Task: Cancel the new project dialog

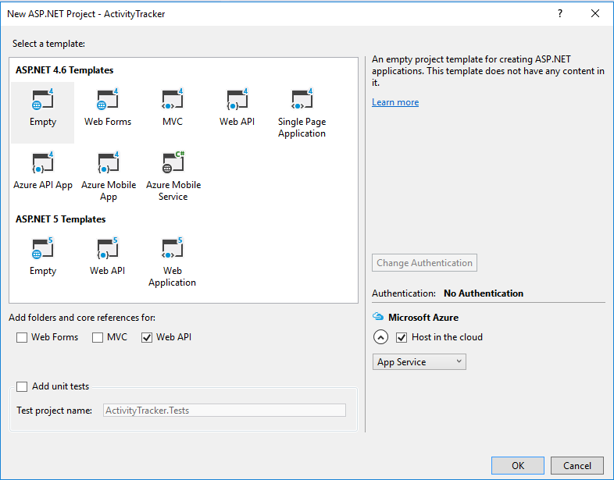Action: [577, 465]
